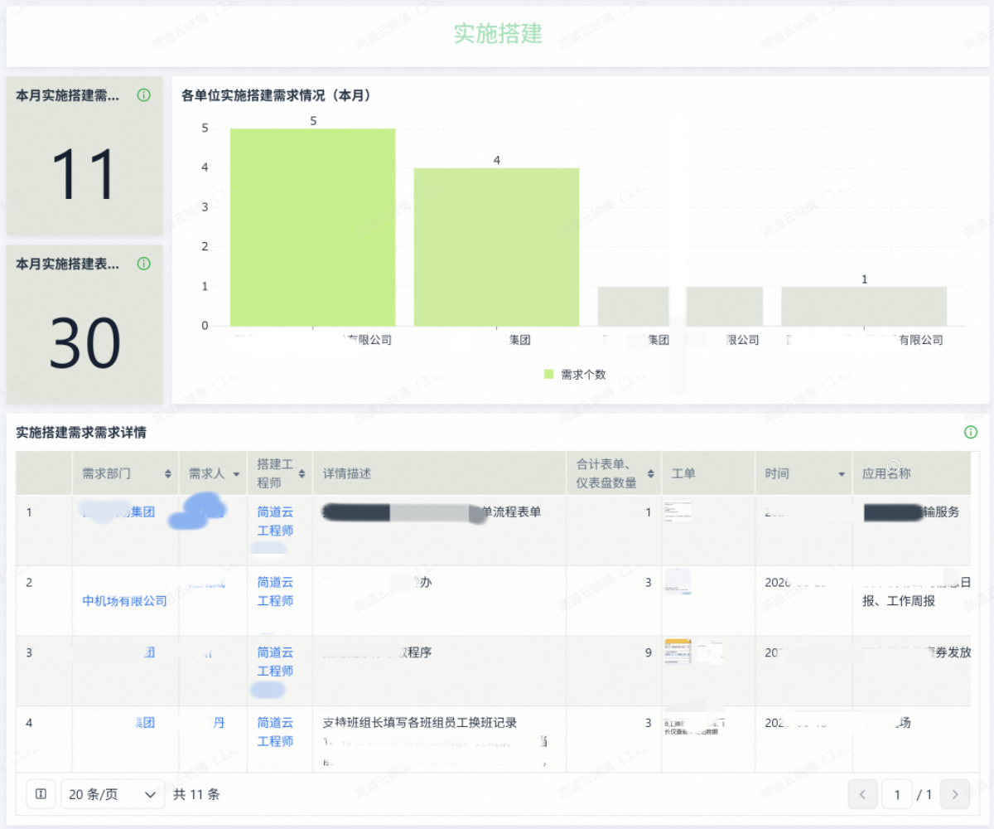Open 简道云工程师 link in row 3
This screenshot has width=994, height=829.
point(275,662)
